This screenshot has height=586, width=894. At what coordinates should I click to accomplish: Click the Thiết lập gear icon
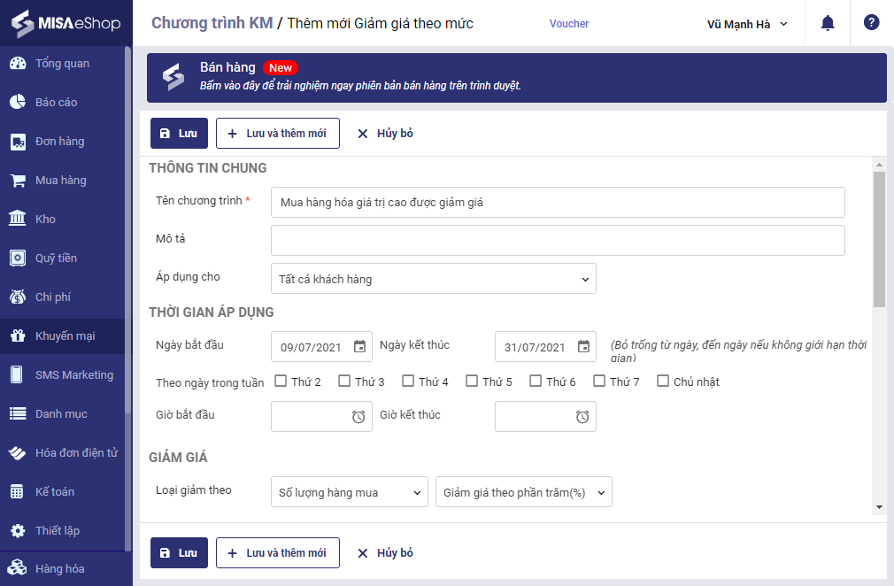click(x=18, y=531)
